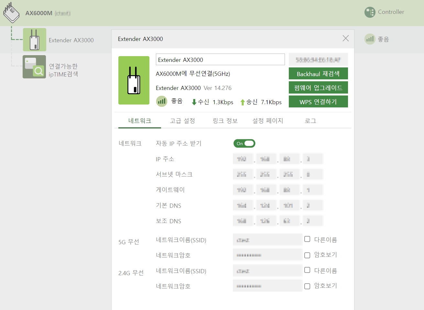Viewport: 424px width, 310px height.
Task: Click the Controller icon
Action: 370,12
